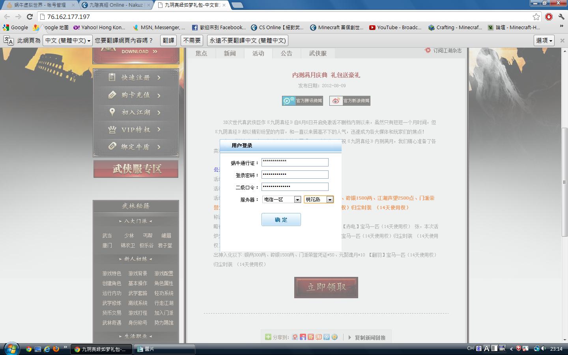Click the 蜗牛通行证 account input field
Image resolution: width=568 pixels, height=355 pixels.
click(x=295, y=162)
